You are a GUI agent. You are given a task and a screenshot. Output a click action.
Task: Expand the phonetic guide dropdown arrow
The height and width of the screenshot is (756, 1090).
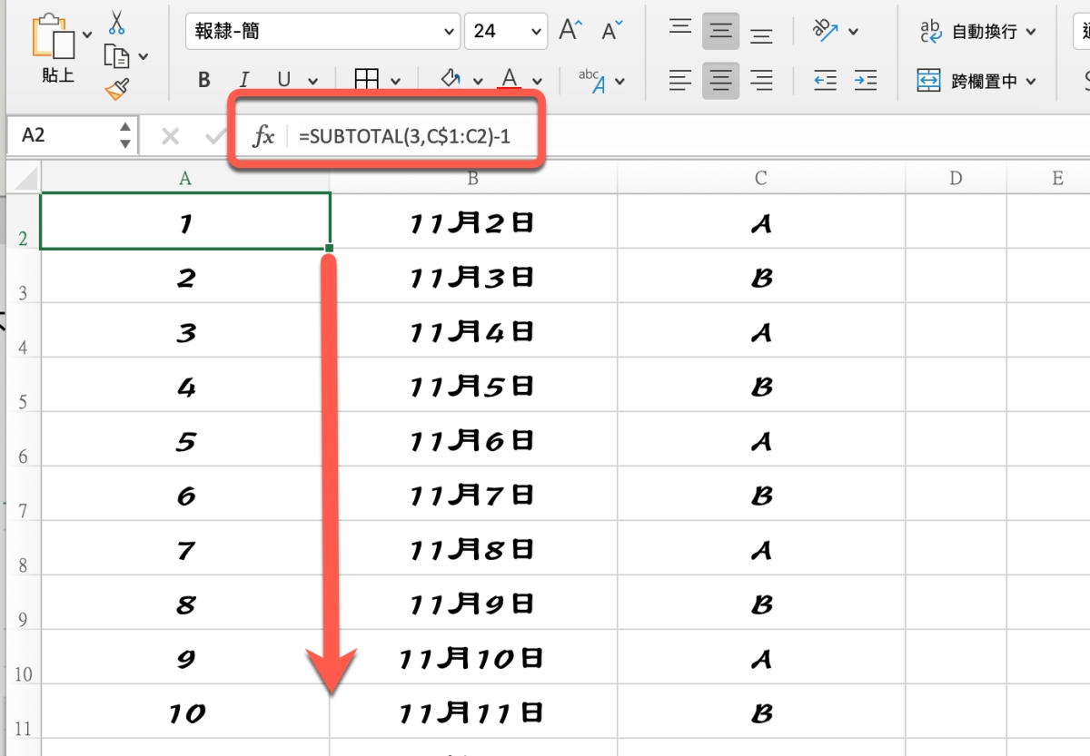point(620,81)
